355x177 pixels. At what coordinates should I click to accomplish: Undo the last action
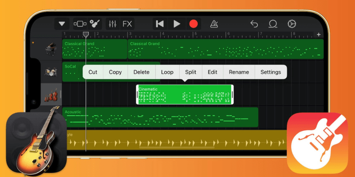click(254, 24)
